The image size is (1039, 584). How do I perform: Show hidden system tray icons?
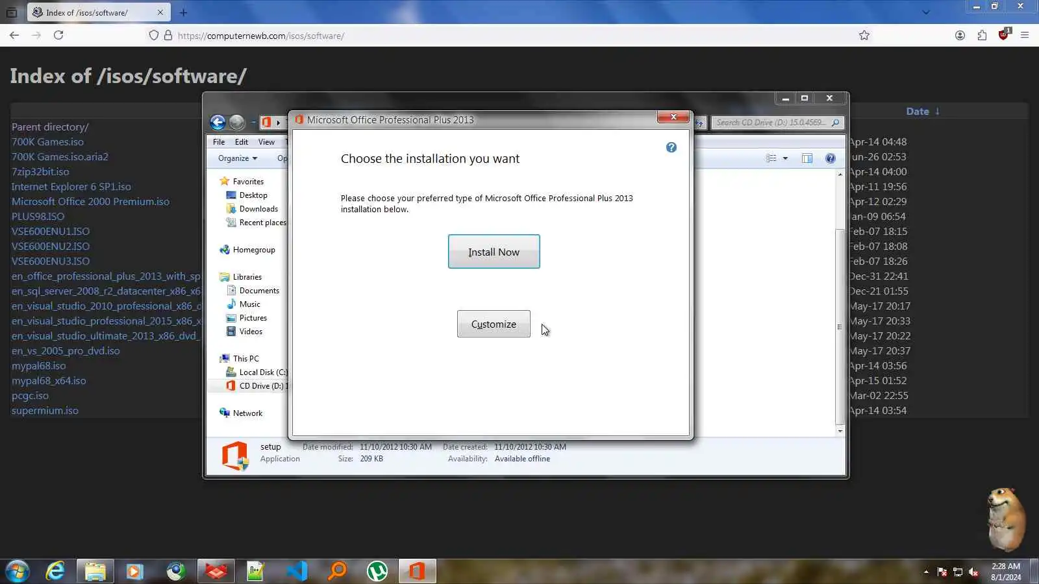926,572
